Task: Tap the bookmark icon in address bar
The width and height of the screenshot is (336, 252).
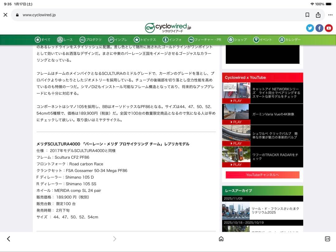Action: click(307, 15)
